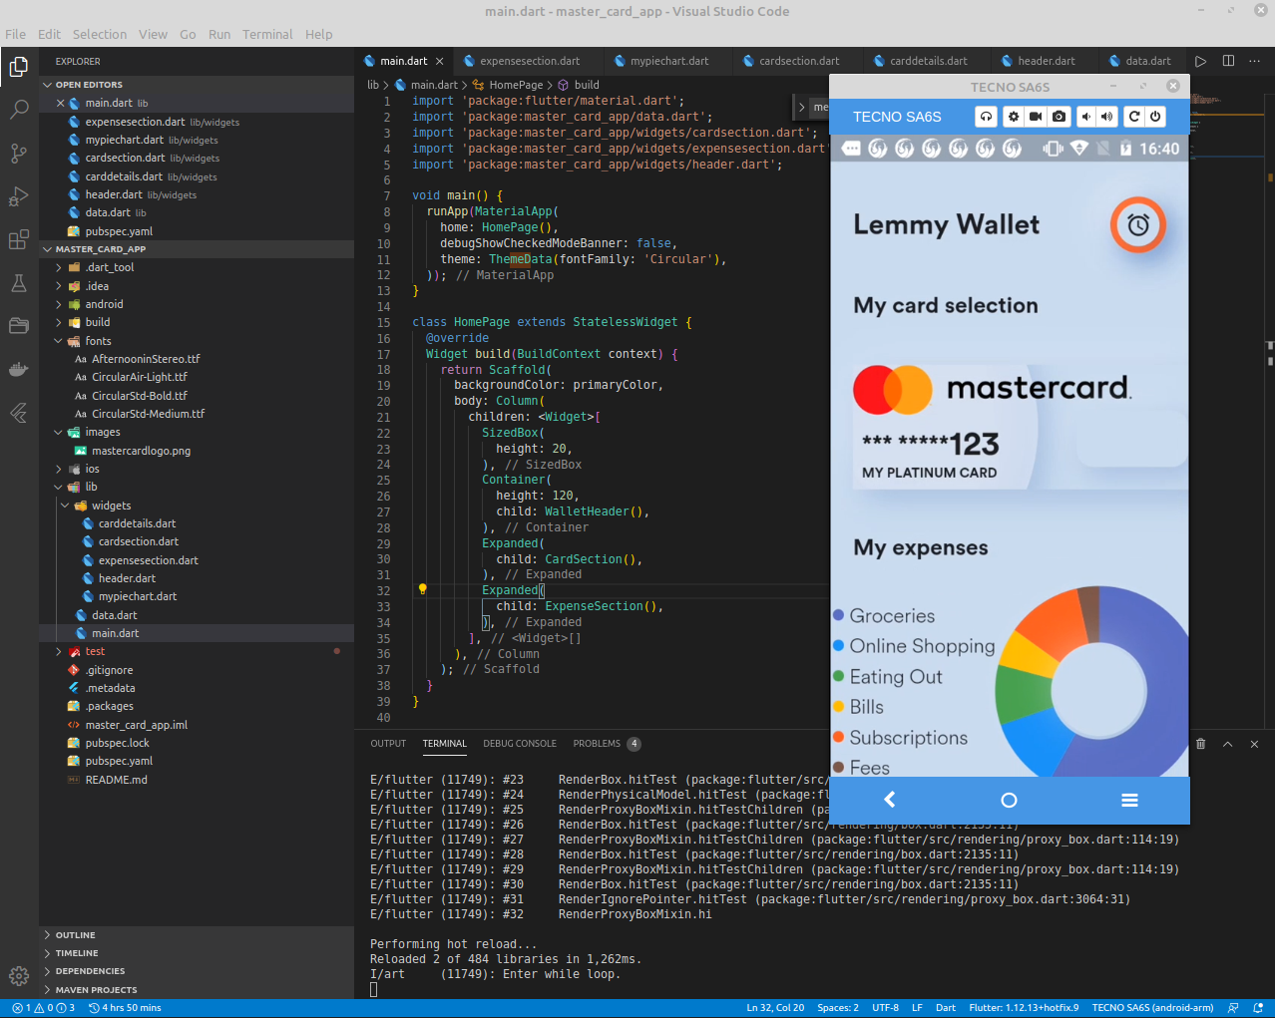This screenshot has height=1018, width=1275.
Task: Click the emulator settings gear icon
Action: [1013, 117]
